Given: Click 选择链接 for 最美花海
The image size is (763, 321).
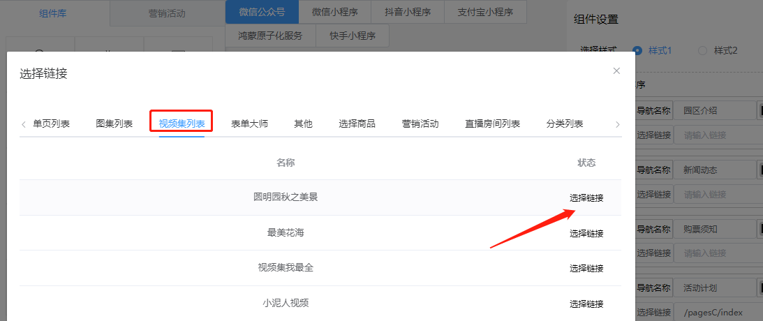Looking at the screenshot, I should click(x=586, y=234).
